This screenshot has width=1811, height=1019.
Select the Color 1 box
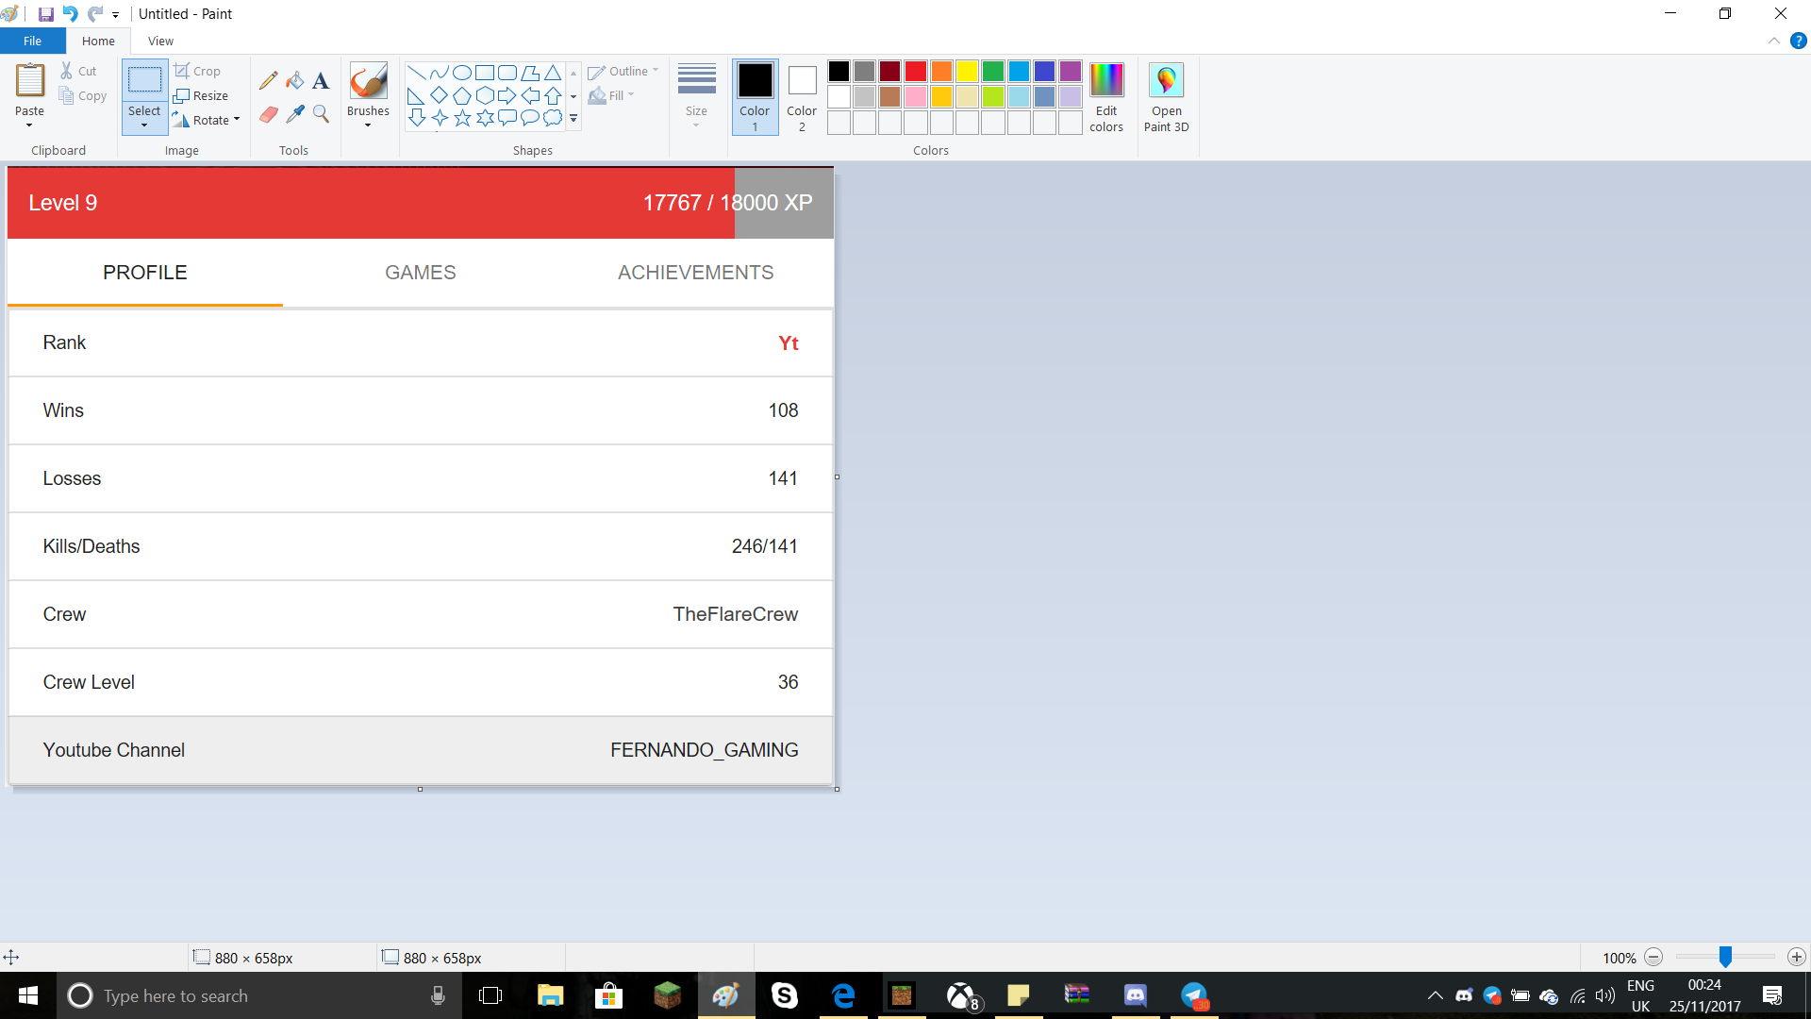755,98
